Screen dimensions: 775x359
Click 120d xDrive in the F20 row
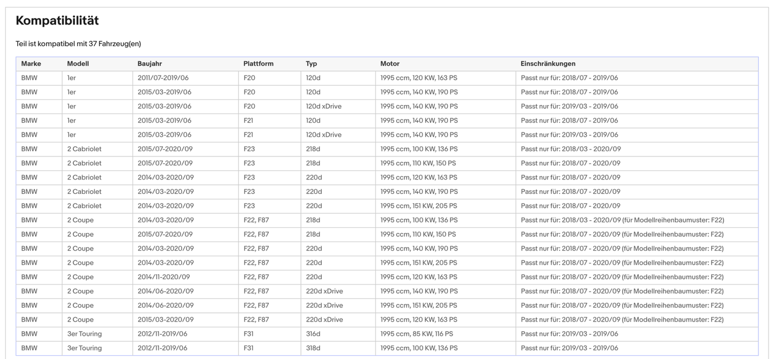(x=323, y=106)
